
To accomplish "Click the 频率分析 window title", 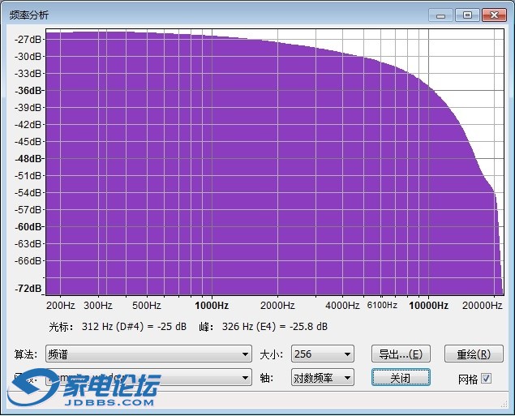I will 29,15.
